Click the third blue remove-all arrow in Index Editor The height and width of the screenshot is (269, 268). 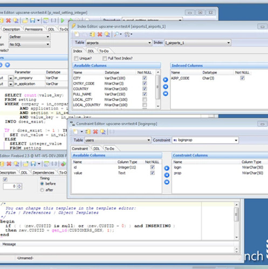tap(166, 93)
